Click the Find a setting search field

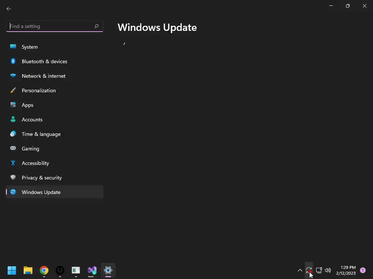tap(55, 26)
